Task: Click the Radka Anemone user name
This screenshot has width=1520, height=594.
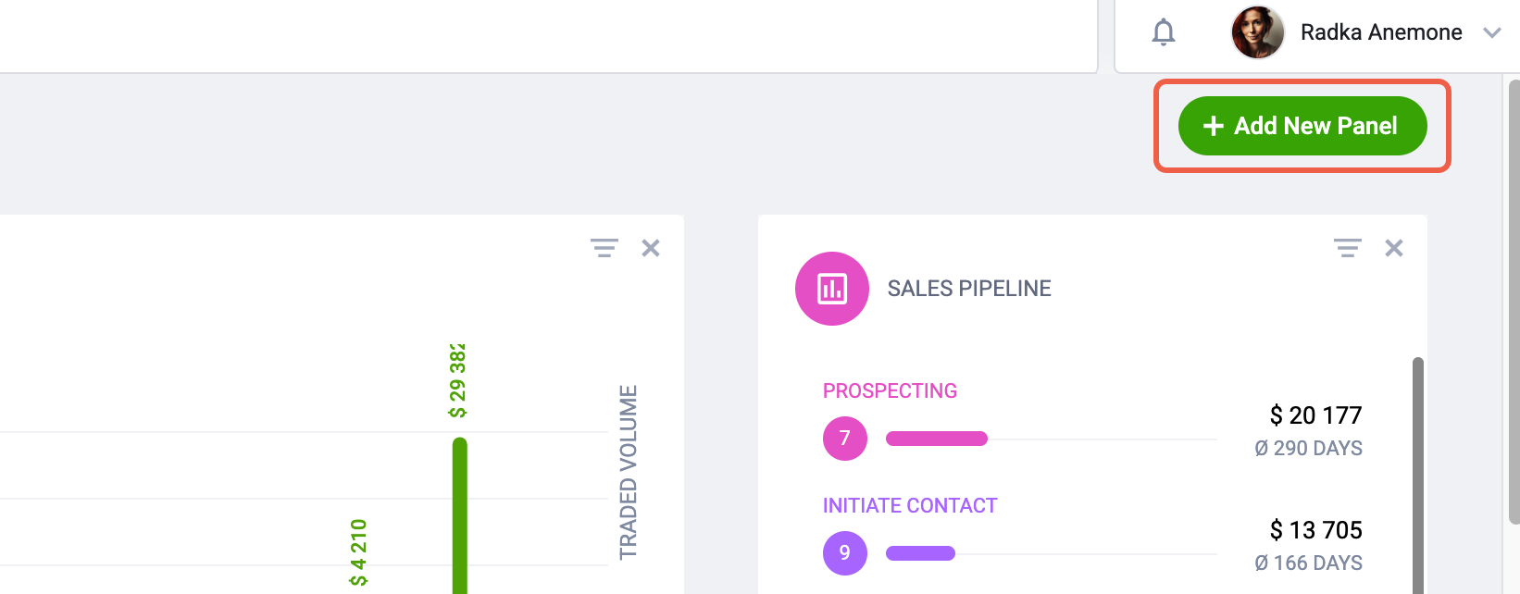Action: 1381,32
